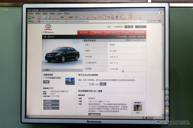Screen dimensions: 193x128
Task: Open the 帮助(H) menu
Action: [67, 13]
